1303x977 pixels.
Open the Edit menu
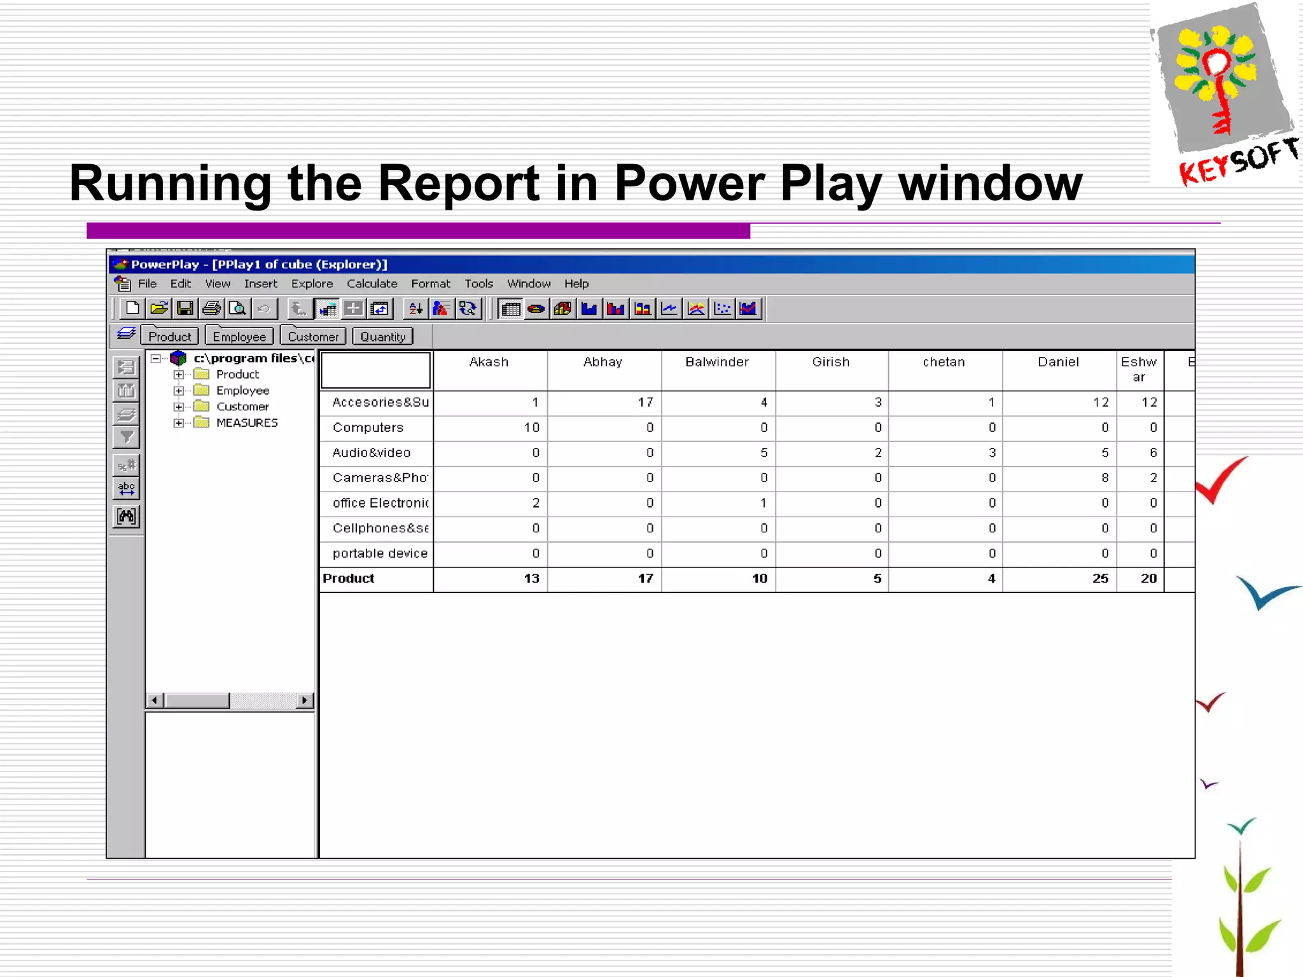click(x=181, y=284)
